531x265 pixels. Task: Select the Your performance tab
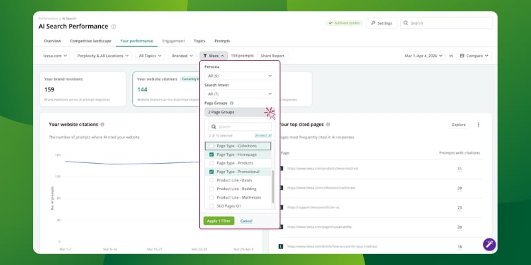[x=137, y=41]
